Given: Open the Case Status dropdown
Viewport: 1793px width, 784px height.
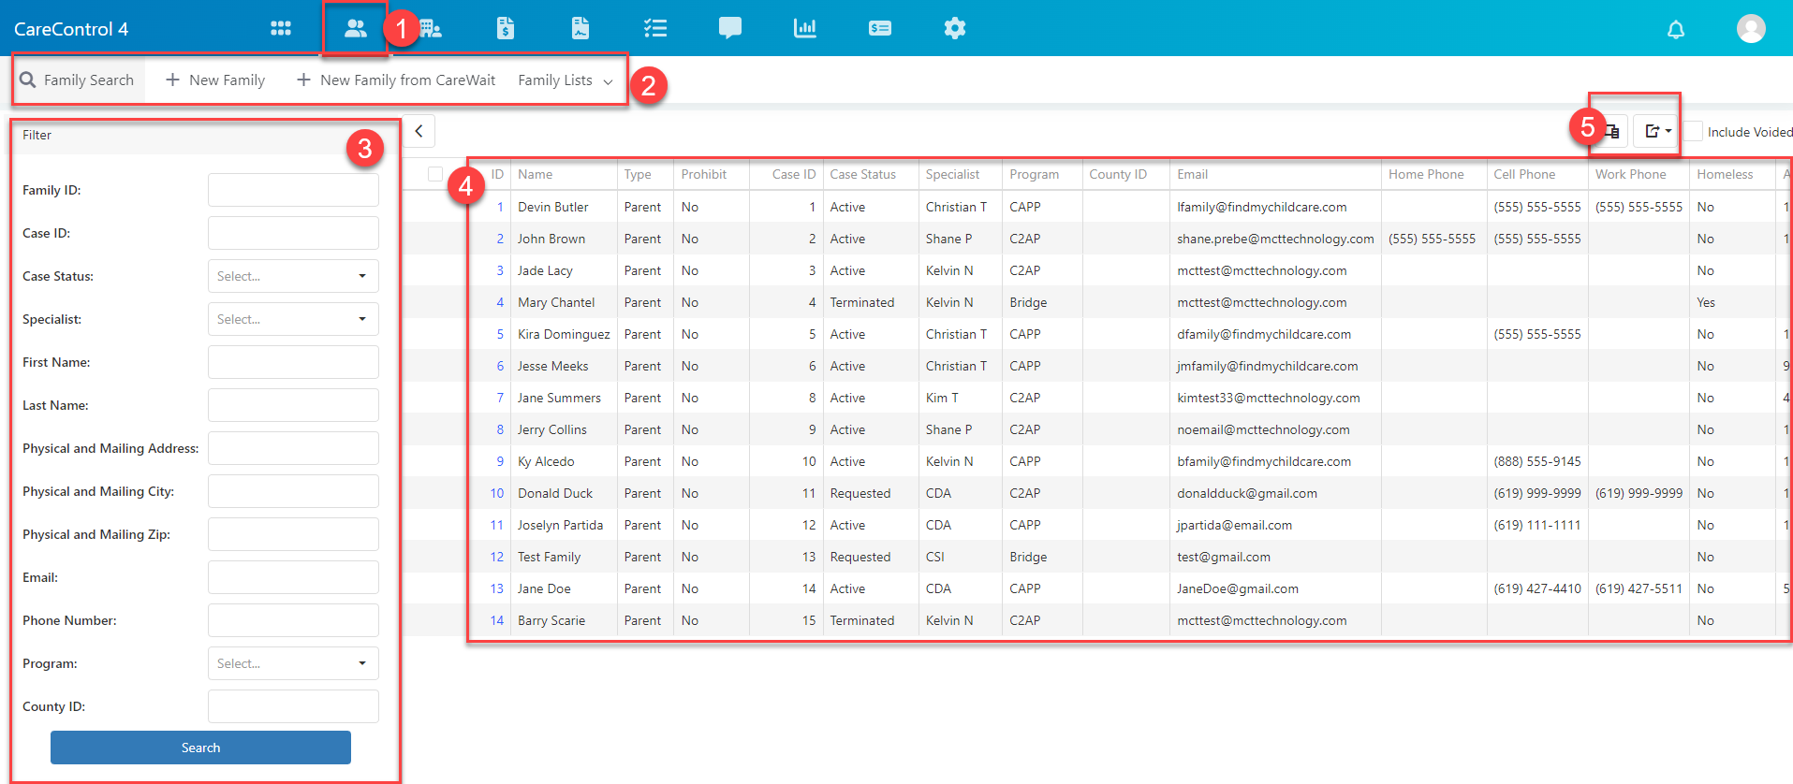Looking at the screenshot, I should point(293,276).
